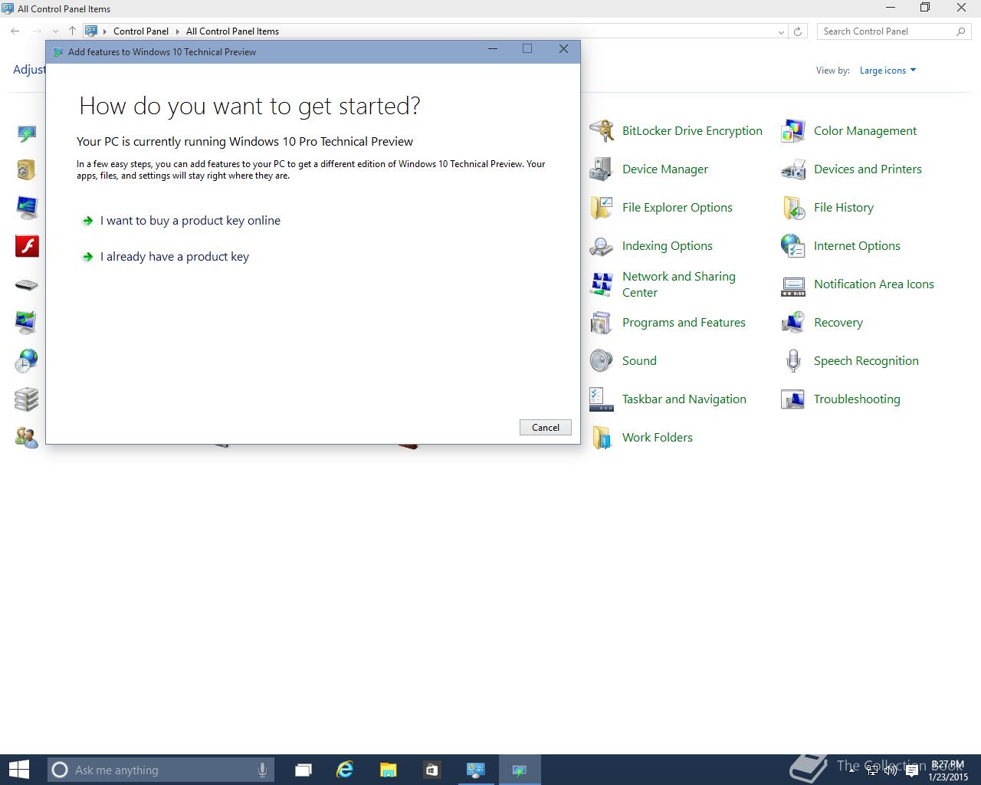This screenshot has width=981, height=785.
Task: Click the Programs and Features icon
Action: [x=602, y=323]
